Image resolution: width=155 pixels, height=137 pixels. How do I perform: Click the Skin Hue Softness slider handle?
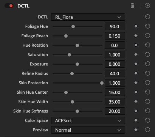pos(77,111)
